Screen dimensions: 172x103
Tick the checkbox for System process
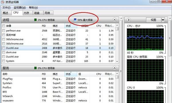pyautogui.click(x=4, y=61)
